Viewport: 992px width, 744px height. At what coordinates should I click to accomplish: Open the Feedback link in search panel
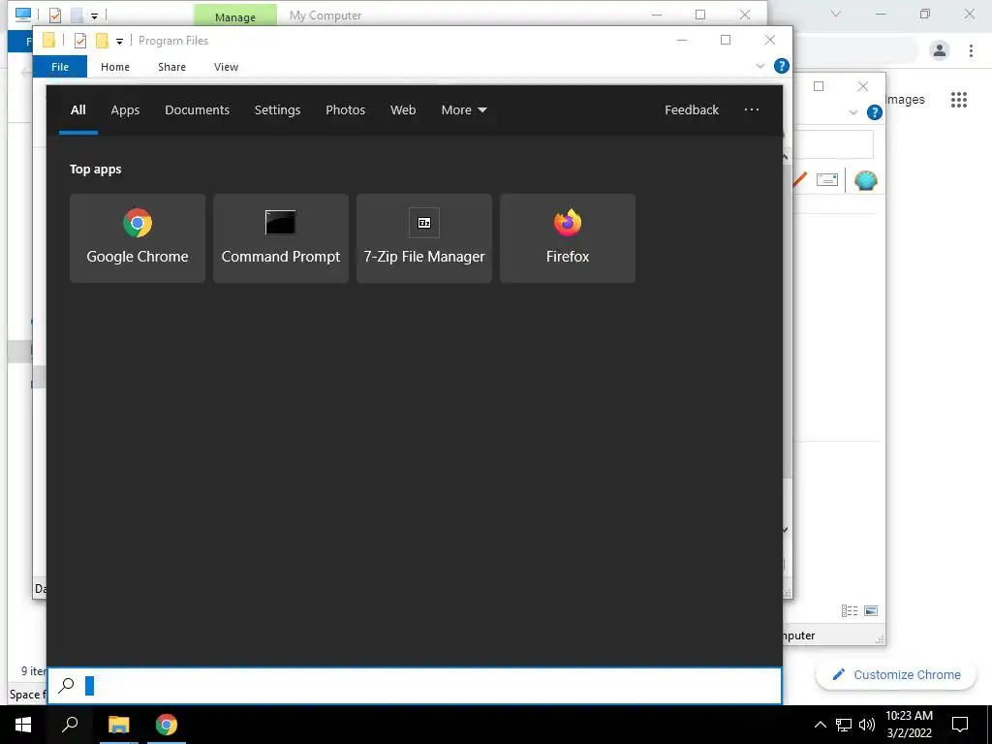coord(692,110)
